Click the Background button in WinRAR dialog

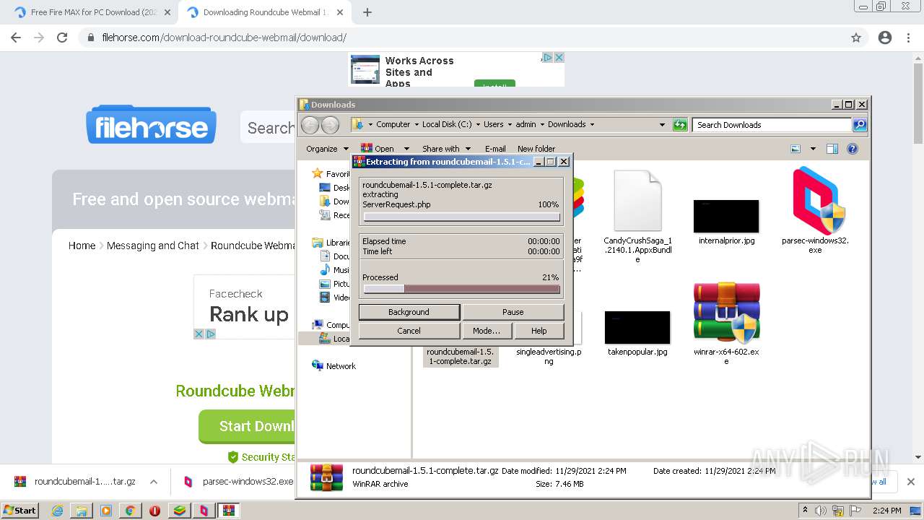[409, 312]
